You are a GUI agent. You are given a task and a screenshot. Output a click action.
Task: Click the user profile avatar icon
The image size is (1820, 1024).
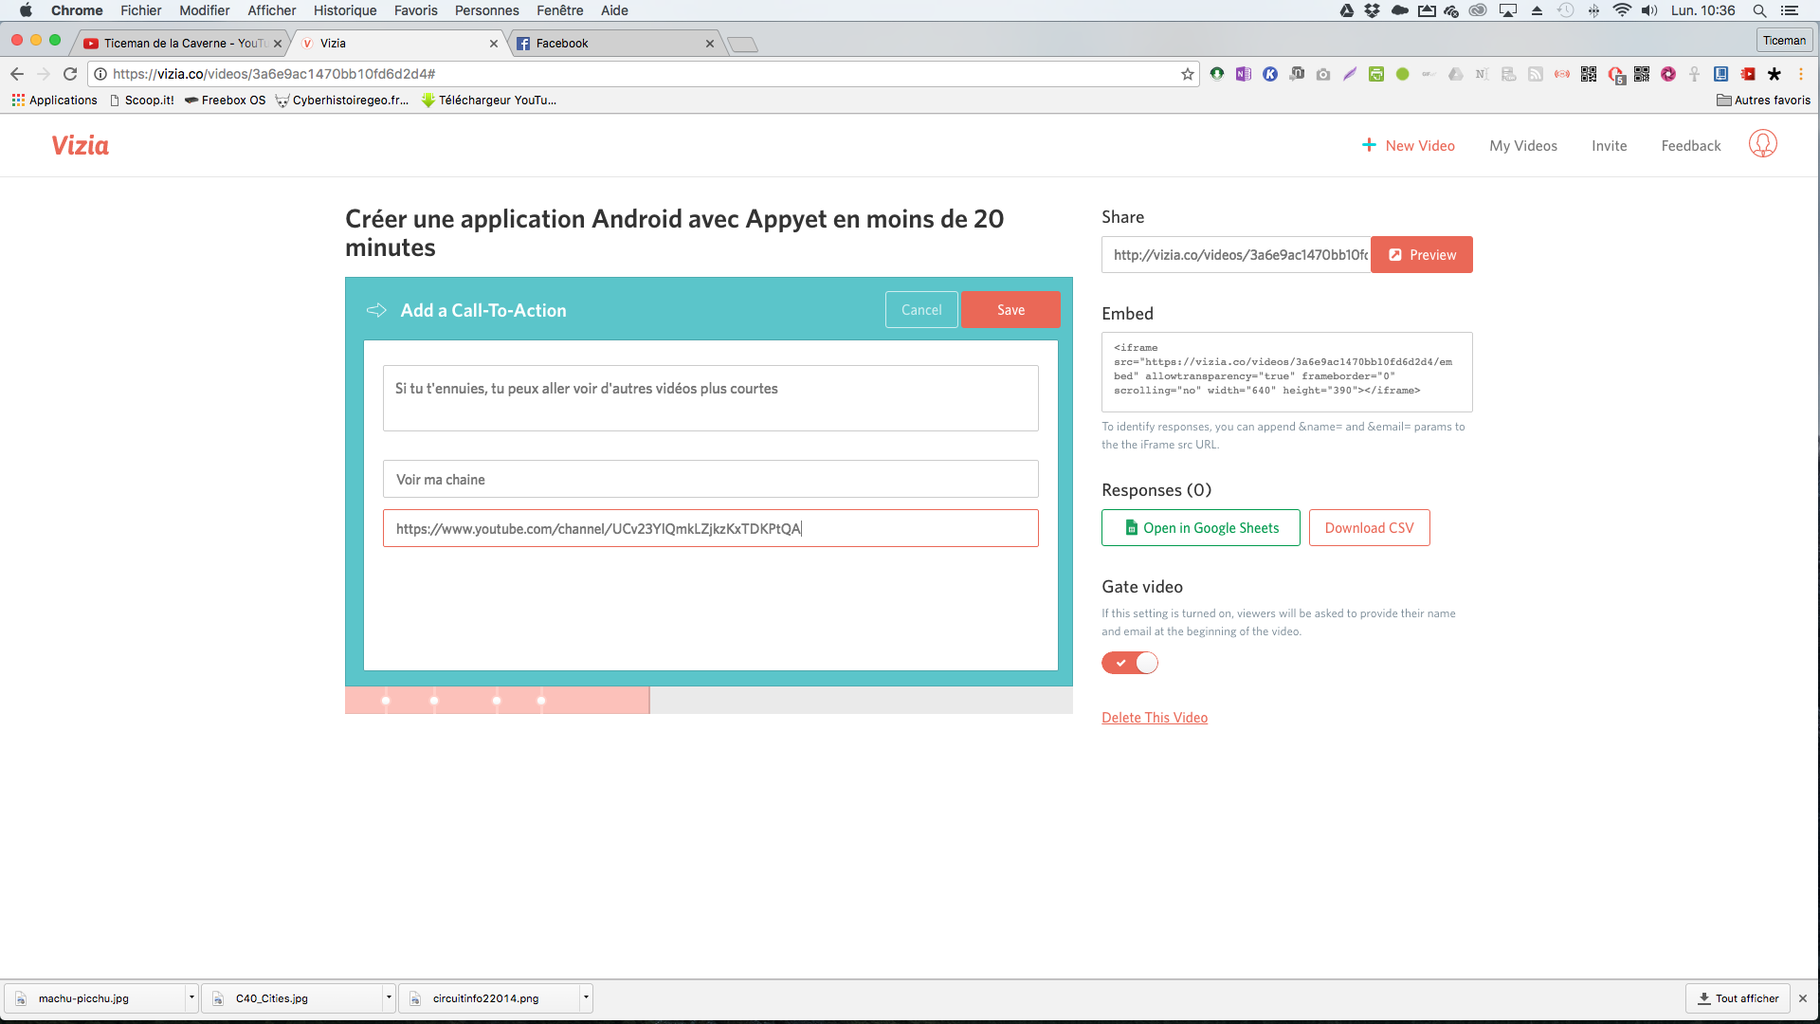[1762, 144]
